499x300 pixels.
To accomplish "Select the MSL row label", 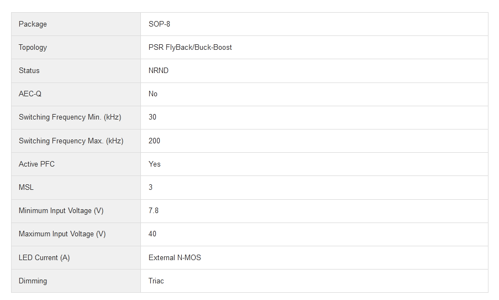I will [x=26, y=187].
